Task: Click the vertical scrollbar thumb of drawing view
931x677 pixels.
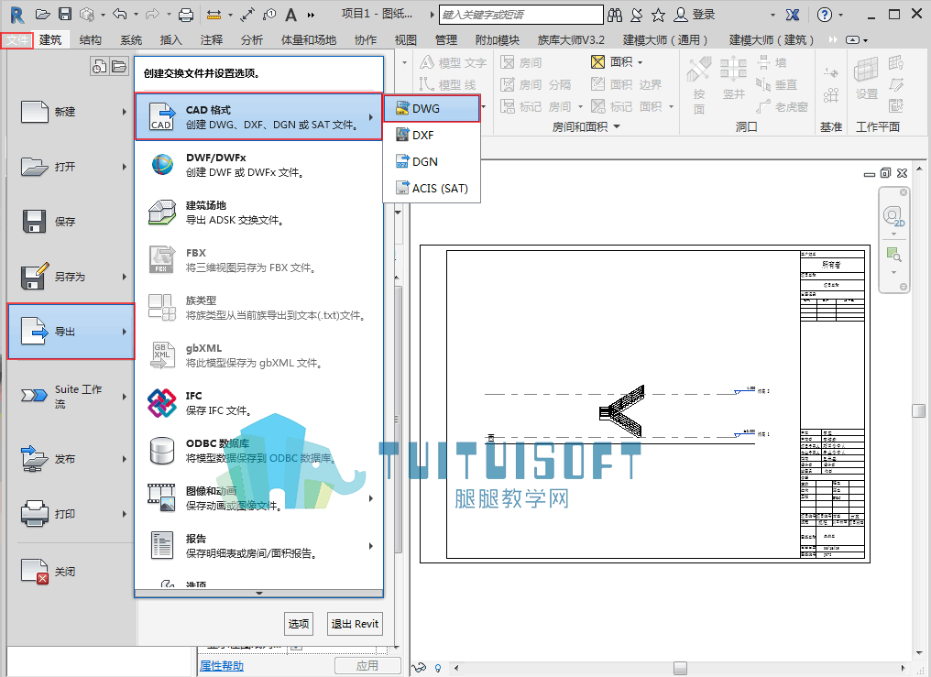Action: [x=918, y=410]
